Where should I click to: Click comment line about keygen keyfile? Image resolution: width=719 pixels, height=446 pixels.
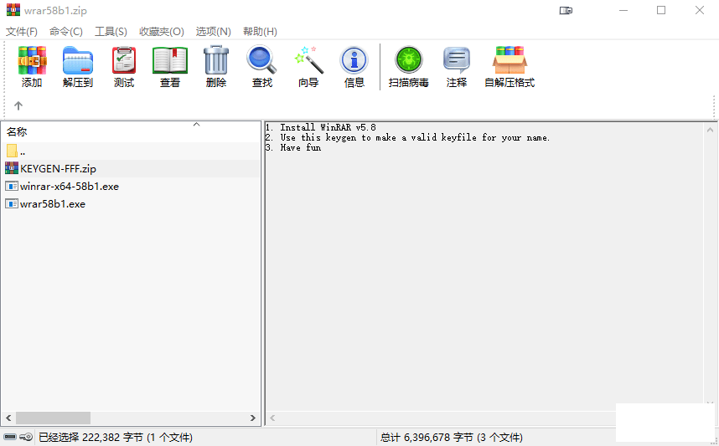[x=407, y=137]
